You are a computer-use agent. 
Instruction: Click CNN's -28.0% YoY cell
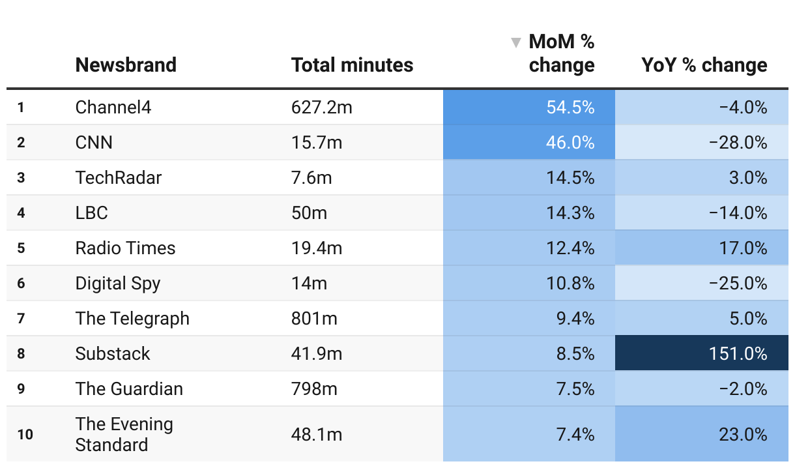(702, 143)
